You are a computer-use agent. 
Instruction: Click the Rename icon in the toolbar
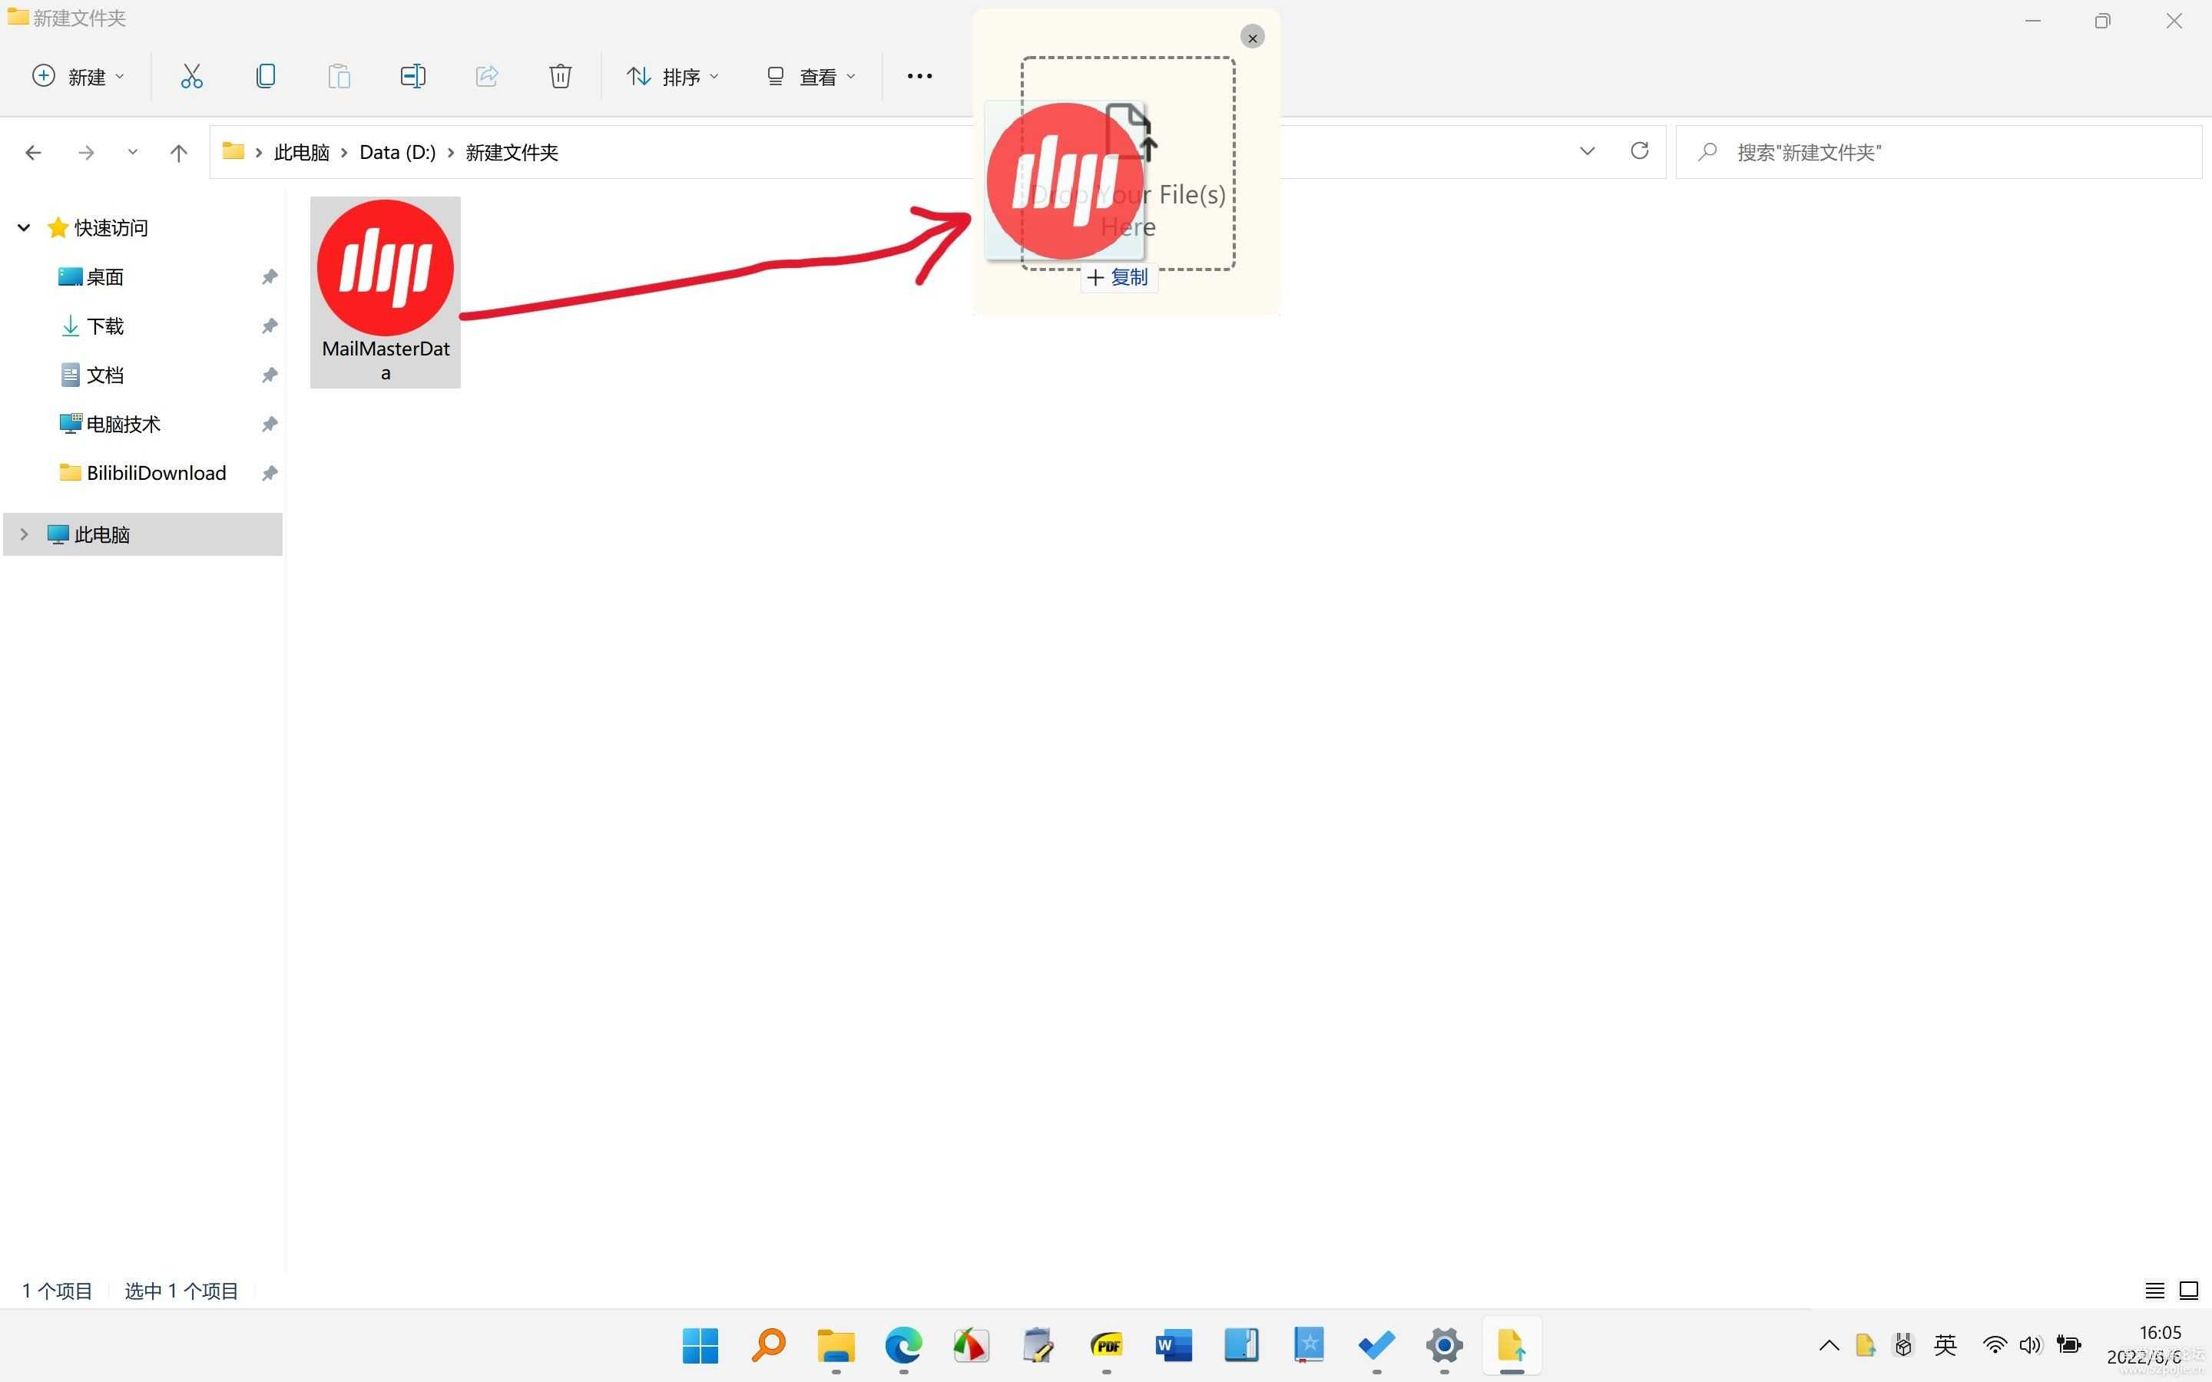point(412,76)
